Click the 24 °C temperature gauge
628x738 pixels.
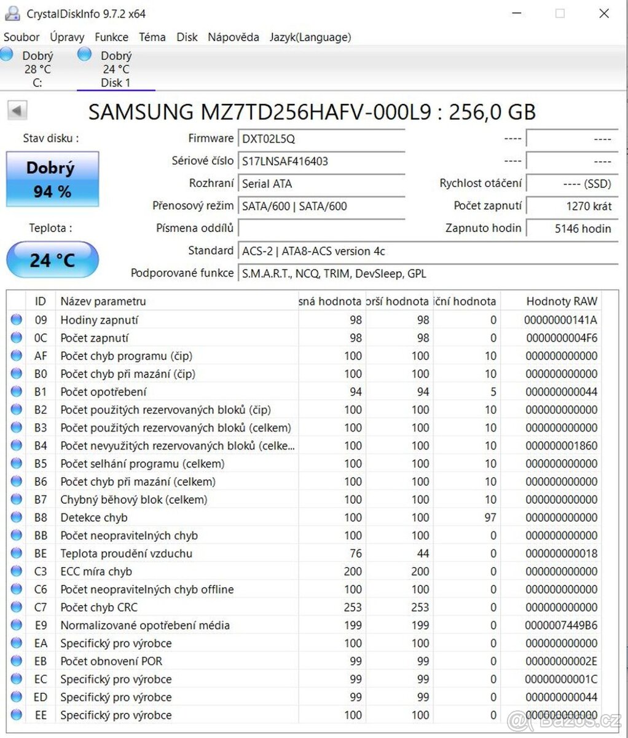point(52,260)
